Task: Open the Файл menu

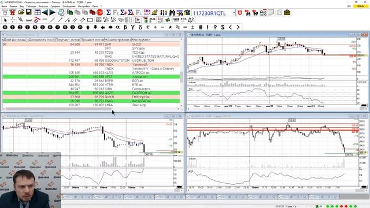Action: pos(4,6)
